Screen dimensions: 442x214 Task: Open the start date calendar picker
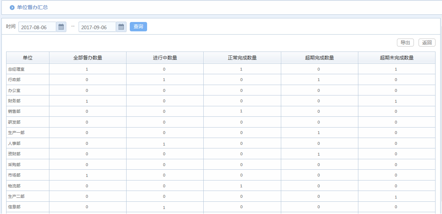point(61,26)
